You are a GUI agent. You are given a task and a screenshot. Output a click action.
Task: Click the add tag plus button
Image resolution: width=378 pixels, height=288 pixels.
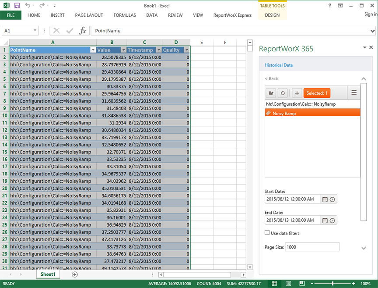(x=297, y=93)
